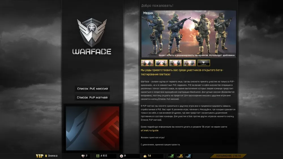Click the red K credits icon
This screenshot has width=283, height=159.
pyautogui.click(x=121, y=156)
